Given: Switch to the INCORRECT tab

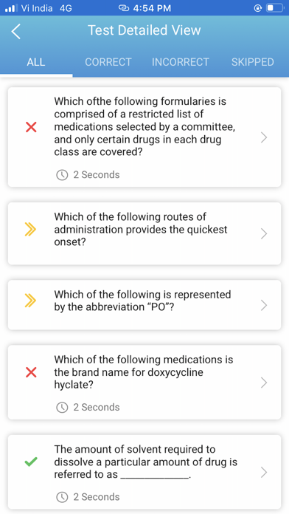Looking at the screenshot, I should click(181, 62).
